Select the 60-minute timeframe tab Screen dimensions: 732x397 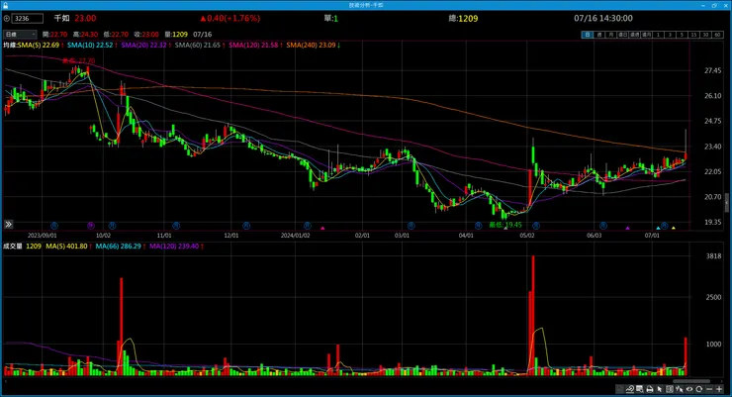point(717,35)
